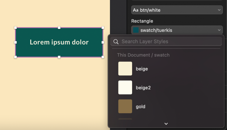The width and height of the screenshot is (227, 130).
Task: Choose the beige style by its label
Action: click(x=142, y=69)
